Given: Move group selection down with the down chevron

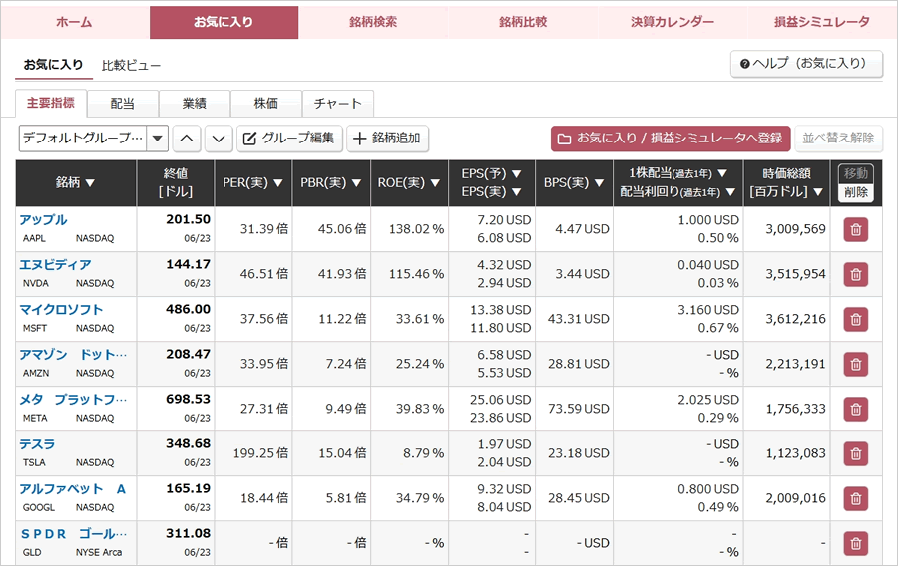Looking at the screenshot, I should pos(219,139).
